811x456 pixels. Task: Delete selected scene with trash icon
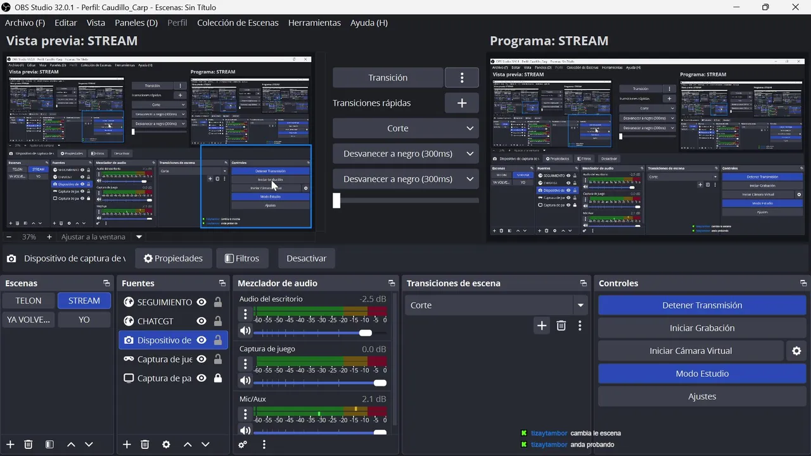pos(29,445)
